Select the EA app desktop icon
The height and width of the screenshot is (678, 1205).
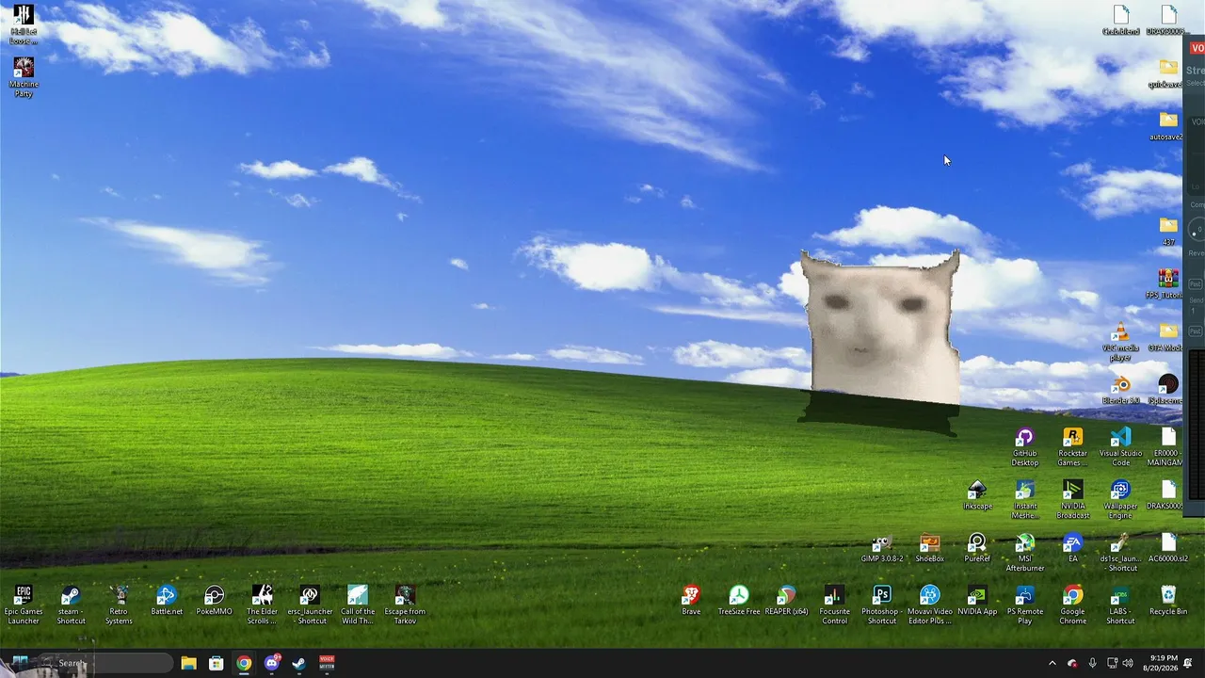1072,548
